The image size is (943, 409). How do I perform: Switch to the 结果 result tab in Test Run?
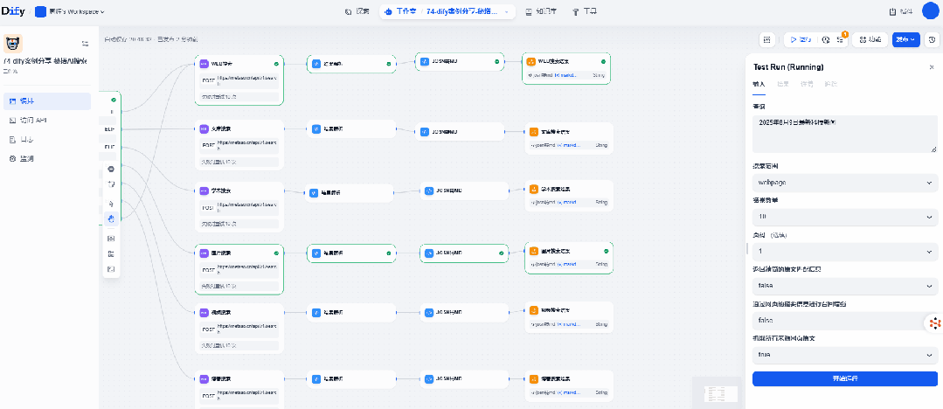783,84
